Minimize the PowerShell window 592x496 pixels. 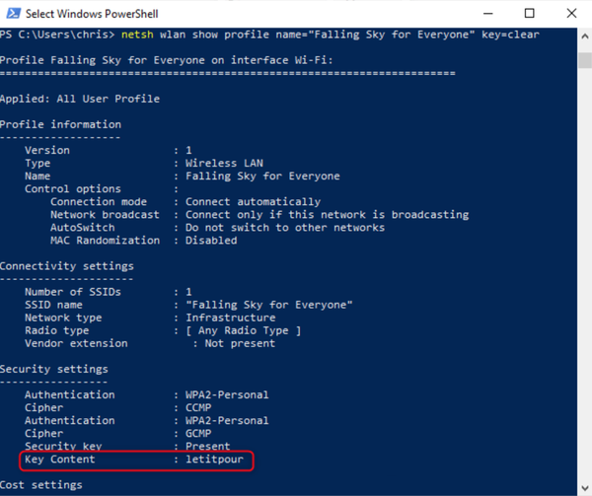[x=485, y=12]
